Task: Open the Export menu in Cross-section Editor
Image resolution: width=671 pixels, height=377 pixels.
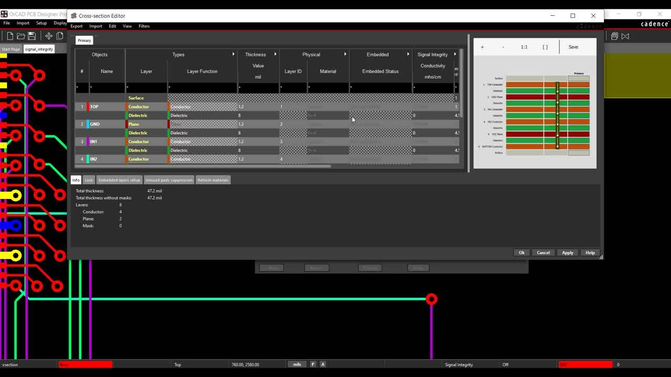Action: point(77,26)
